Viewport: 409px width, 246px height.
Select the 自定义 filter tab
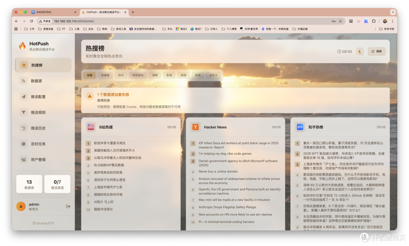pyautogui.click(x=213, y=75)
